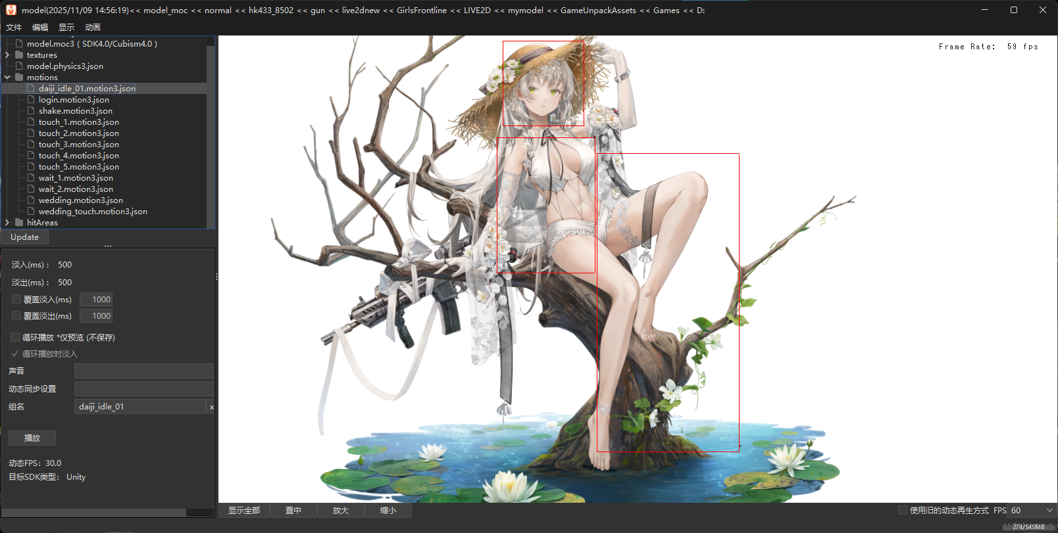
Task: Click the file icon beside model.physics3.json
Action: click(x=19, y=66)
